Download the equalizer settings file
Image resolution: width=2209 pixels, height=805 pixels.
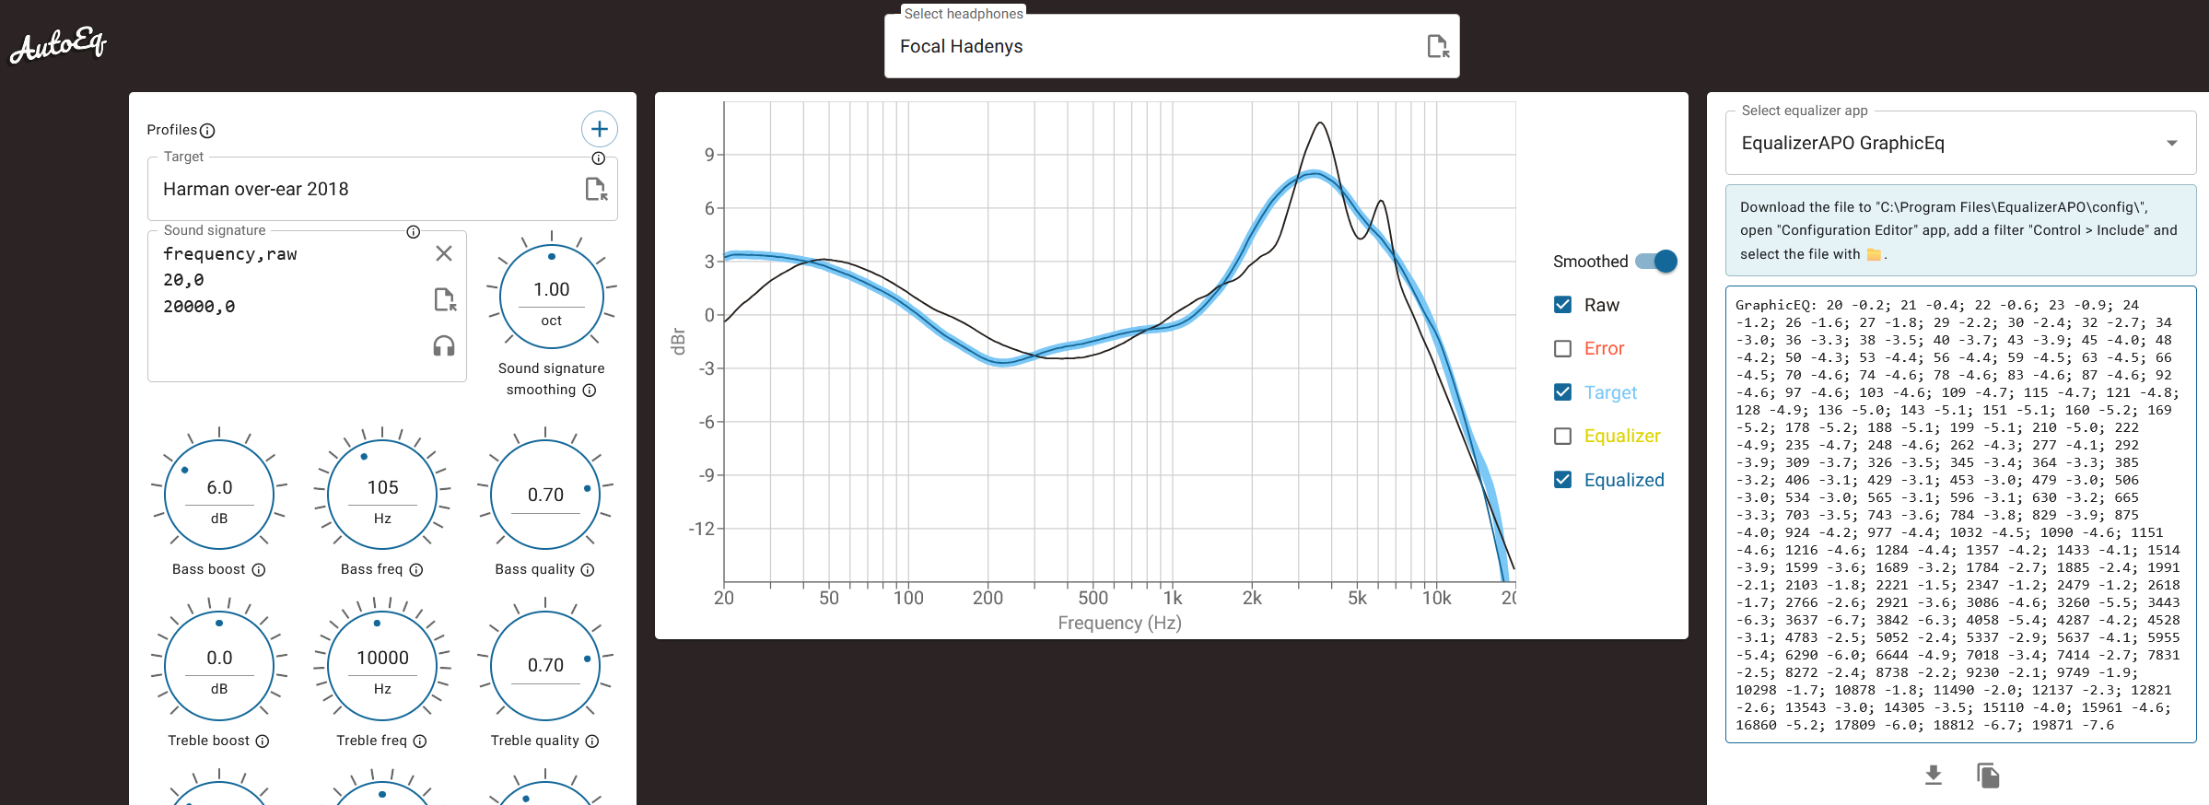coord(1934,776)
